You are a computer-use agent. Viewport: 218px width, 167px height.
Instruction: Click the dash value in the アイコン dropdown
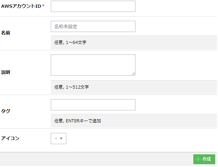click(x=56, y=139)
